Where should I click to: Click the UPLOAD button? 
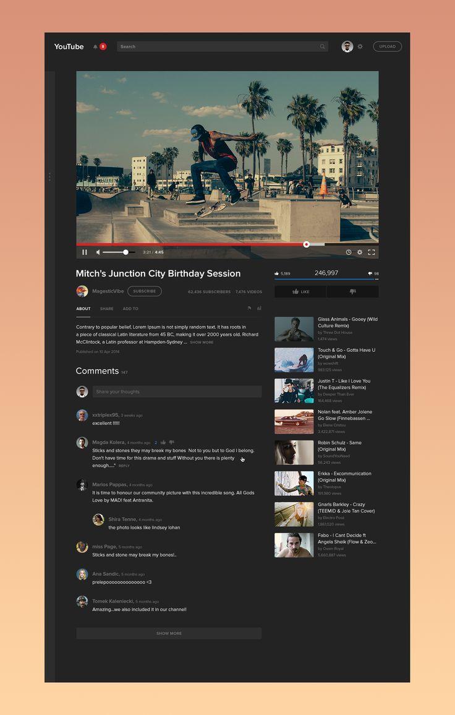(x=387, y=46)
